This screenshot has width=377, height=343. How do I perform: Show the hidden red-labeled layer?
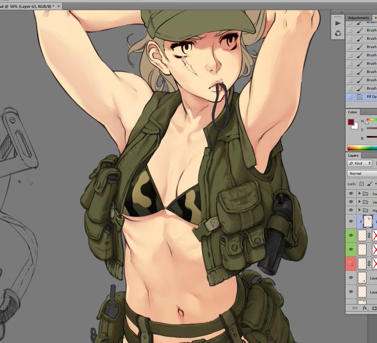pos(351,263)
